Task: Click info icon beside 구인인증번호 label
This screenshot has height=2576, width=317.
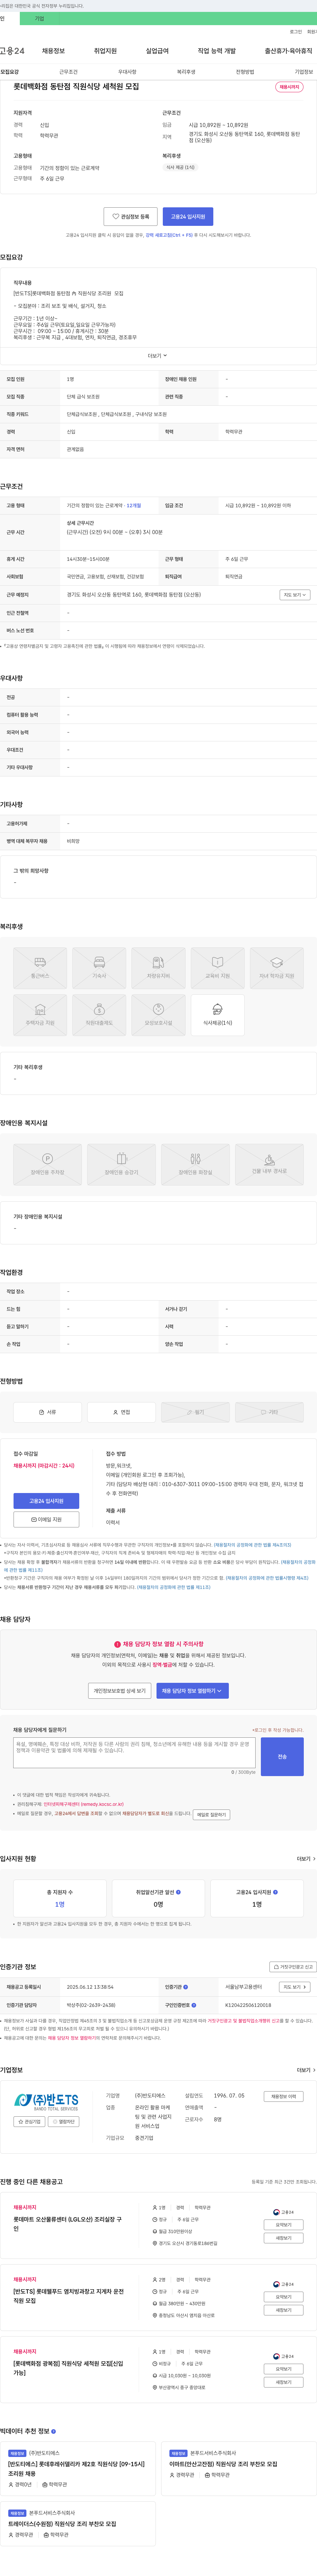Action: 193,2005
